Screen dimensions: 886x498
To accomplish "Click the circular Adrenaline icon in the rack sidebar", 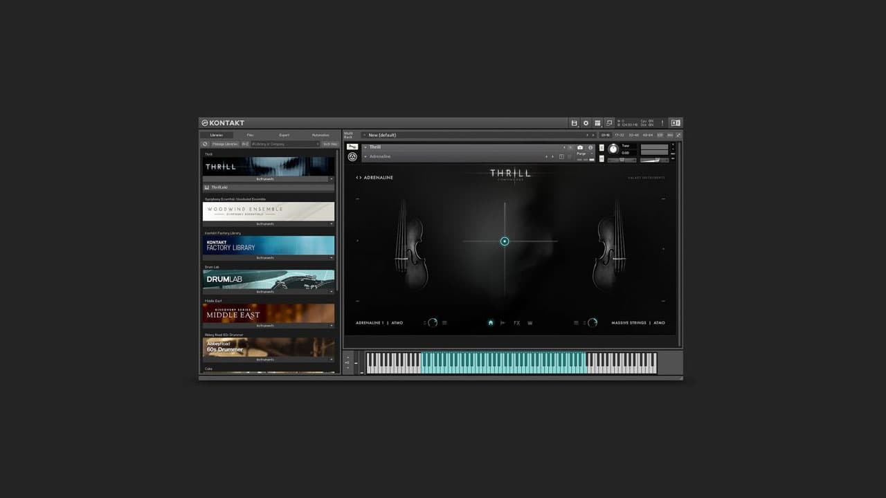I will pos(352,157).
